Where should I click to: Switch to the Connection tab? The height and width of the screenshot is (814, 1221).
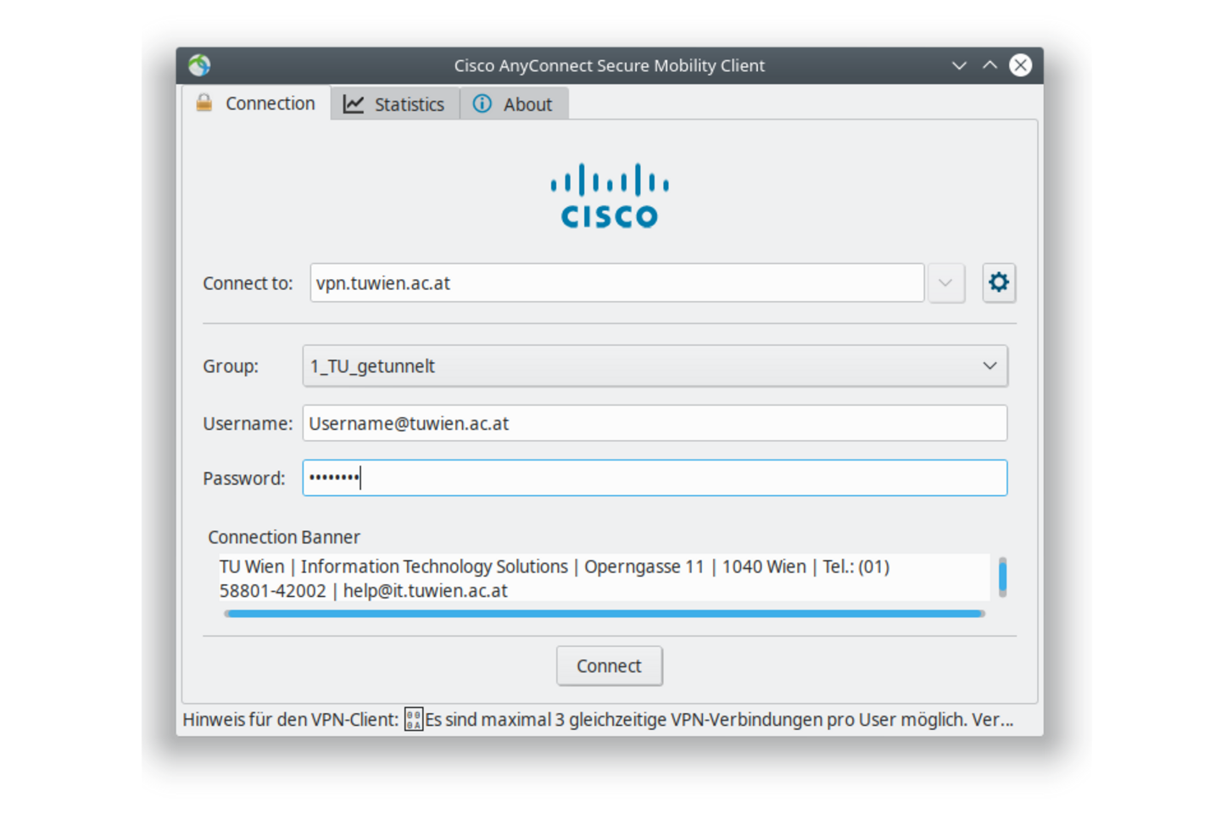[257, 103]
